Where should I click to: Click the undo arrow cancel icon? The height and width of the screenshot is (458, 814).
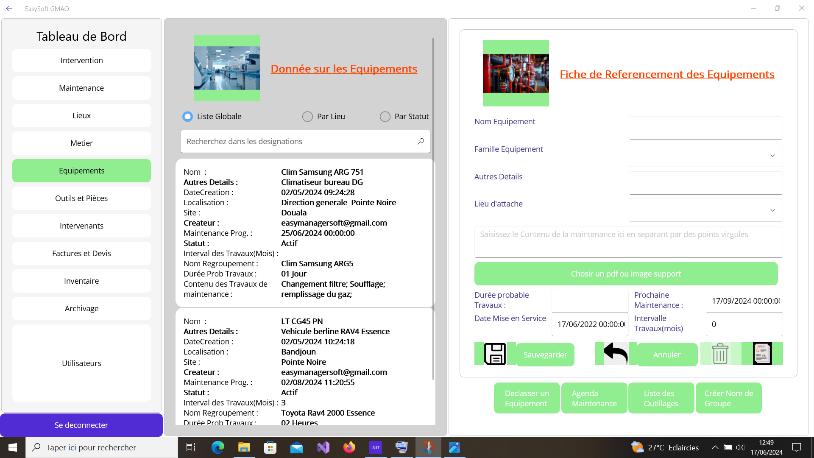point(616,354)
